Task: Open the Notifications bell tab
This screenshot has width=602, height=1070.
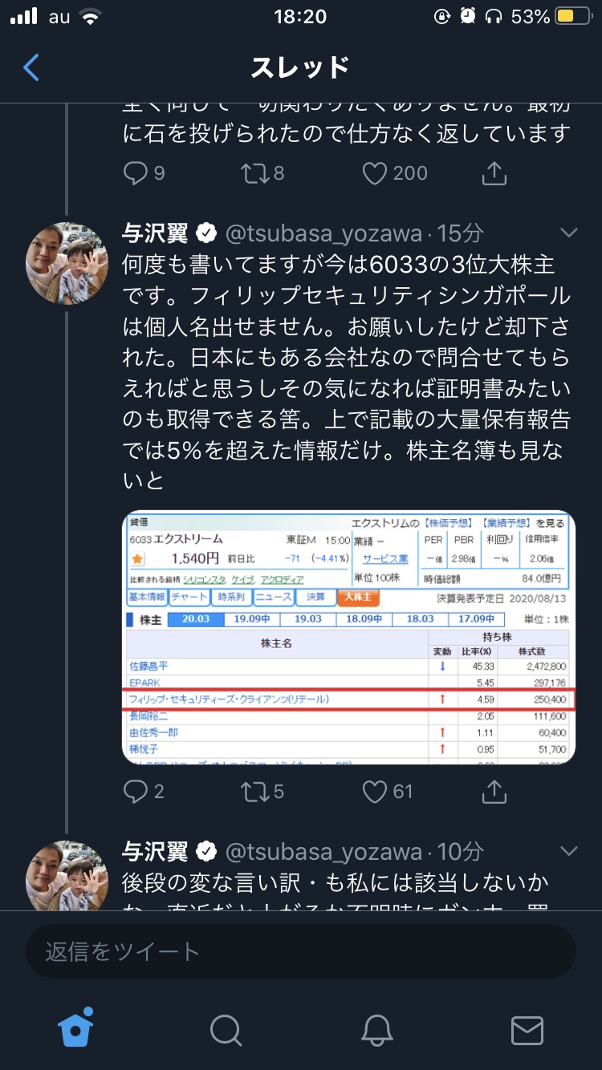Action: click(x=376, y=1030)
